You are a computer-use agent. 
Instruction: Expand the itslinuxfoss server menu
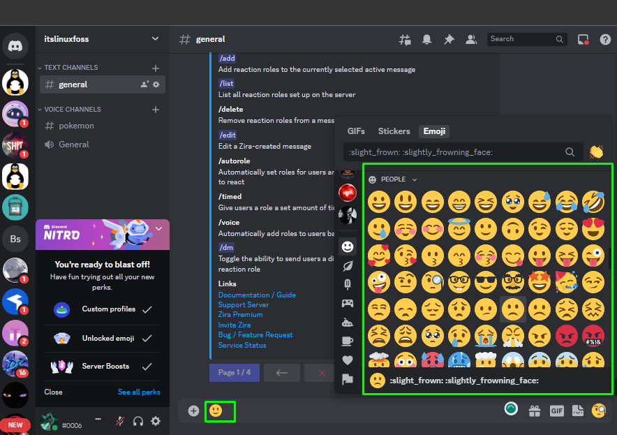[155, 39]
